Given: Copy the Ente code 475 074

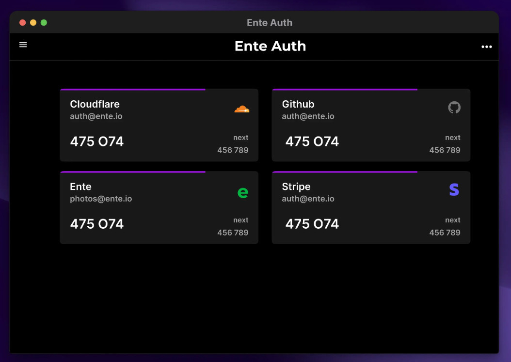Looking at the screenshot, I should (97, 224).
